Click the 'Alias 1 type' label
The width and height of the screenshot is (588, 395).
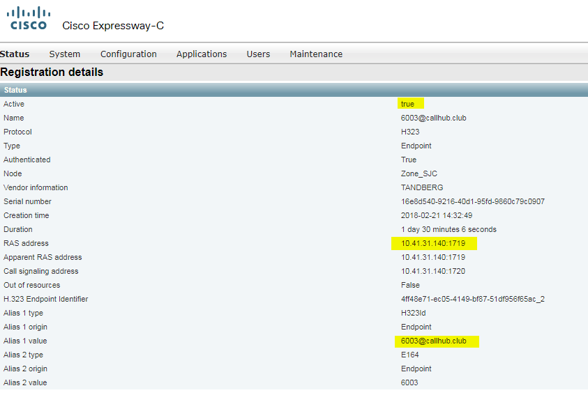pos(23,313)
